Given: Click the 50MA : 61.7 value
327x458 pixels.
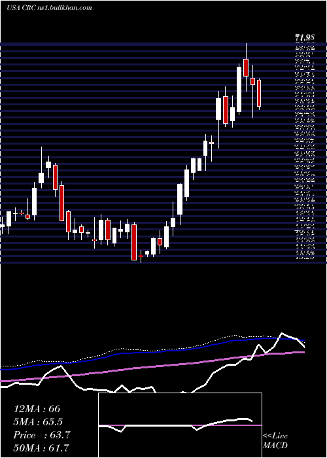Looking at the screenshot, I should [41, 448].
